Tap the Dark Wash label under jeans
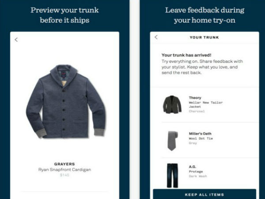 pyautogui.click(x=198, y=176)
